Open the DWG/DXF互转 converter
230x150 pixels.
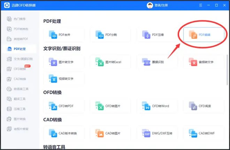pos(157,133)
